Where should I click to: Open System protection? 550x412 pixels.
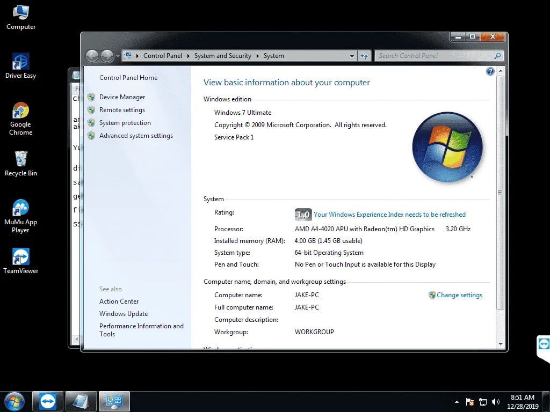(125, 123)
